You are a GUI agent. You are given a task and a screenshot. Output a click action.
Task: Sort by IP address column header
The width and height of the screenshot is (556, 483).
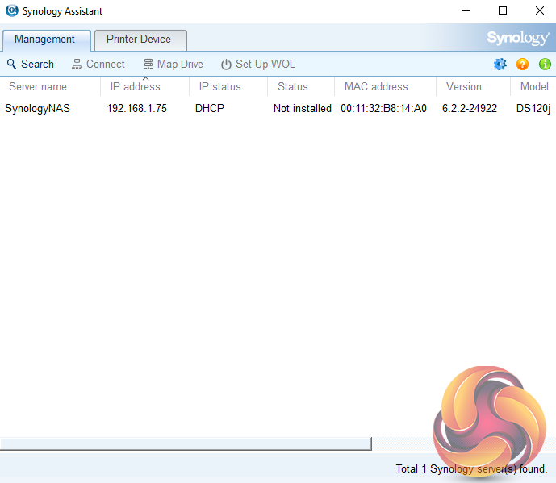click(x=144, y=86)
